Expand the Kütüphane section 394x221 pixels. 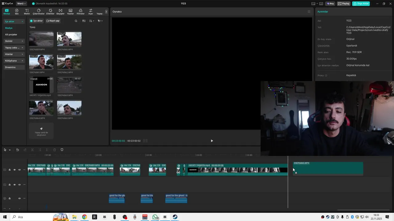tap(14, 61)
